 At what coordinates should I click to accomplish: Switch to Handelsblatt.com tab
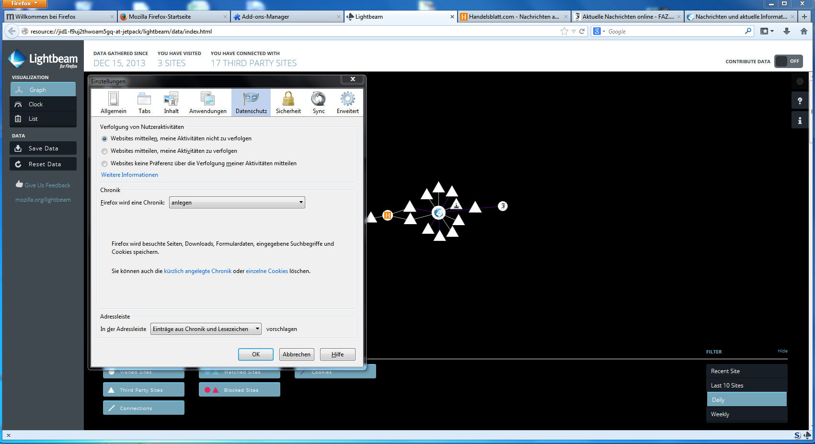coord(514,16)
